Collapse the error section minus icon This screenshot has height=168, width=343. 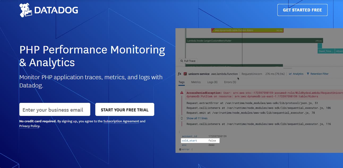(180, 149)
